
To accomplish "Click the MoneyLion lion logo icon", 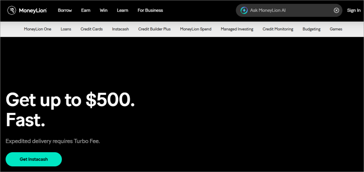I will click(12, 10).
